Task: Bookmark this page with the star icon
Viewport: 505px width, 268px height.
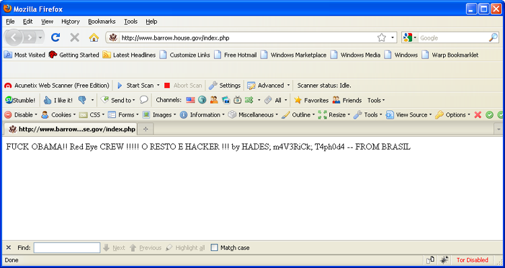Action: (x=382, y=38)
